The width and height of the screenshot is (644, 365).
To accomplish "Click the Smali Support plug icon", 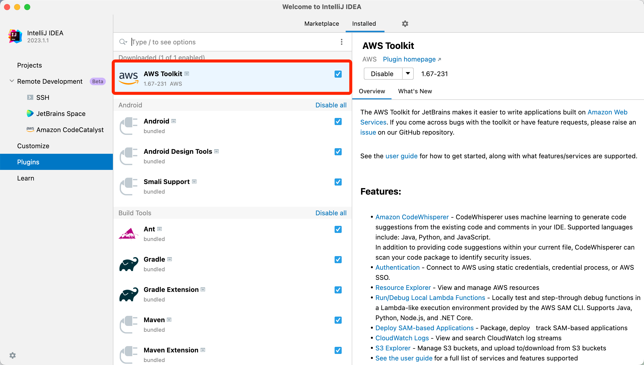I will [x=128, y=186].
